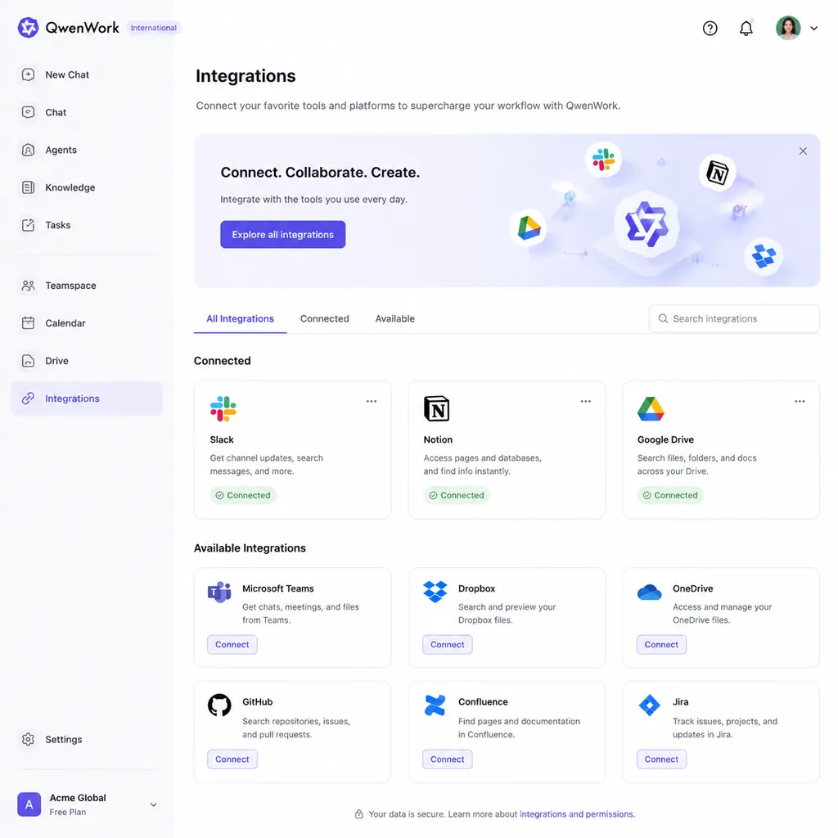Click the Integrations page heading

tap(246, 76)
